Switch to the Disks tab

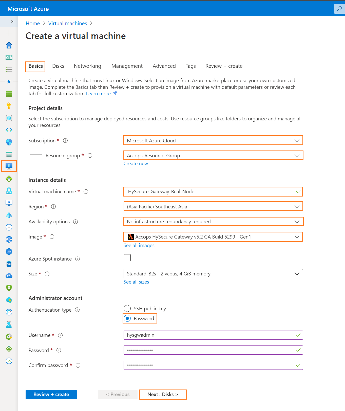[58, 66]
